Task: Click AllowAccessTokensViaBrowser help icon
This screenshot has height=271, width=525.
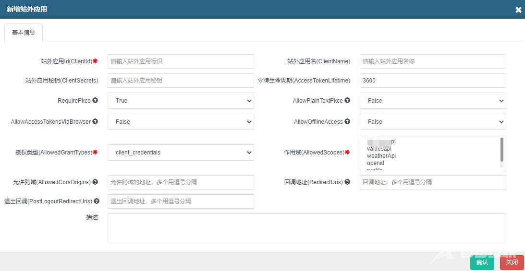Action: click(x=95, y=122)
